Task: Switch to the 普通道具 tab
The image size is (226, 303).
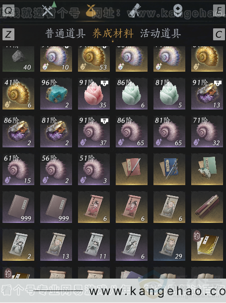Action: pos(65,34)
